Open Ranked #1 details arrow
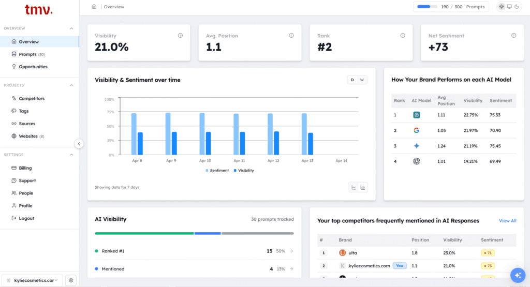The height and width of the screenshot is (287, 530). click(x=291, y=251)
